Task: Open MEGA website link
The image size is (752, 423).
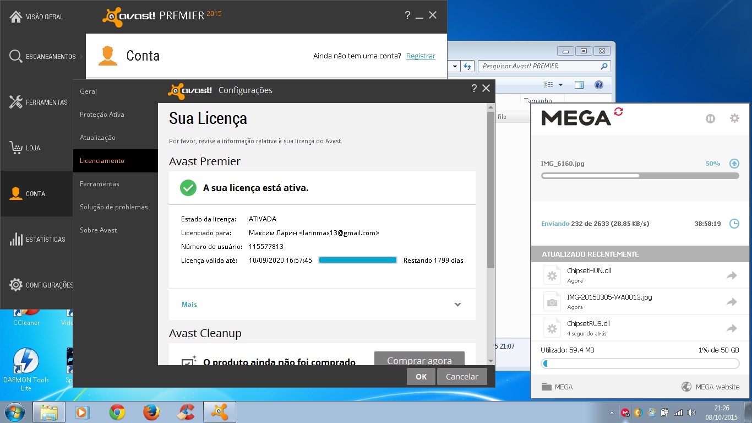Action: click(710, 387)
